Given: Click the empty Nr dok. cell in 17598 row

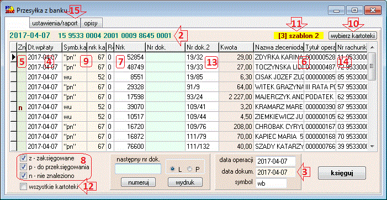Looking at the screenshot, I should (165, 97).
